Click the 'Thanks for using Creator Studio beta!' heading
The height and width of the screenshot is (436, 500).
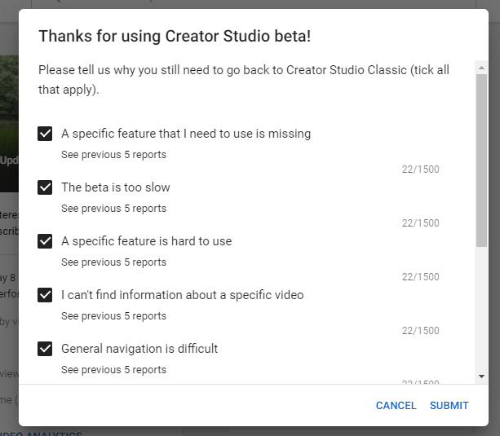(x=175, y=36)
